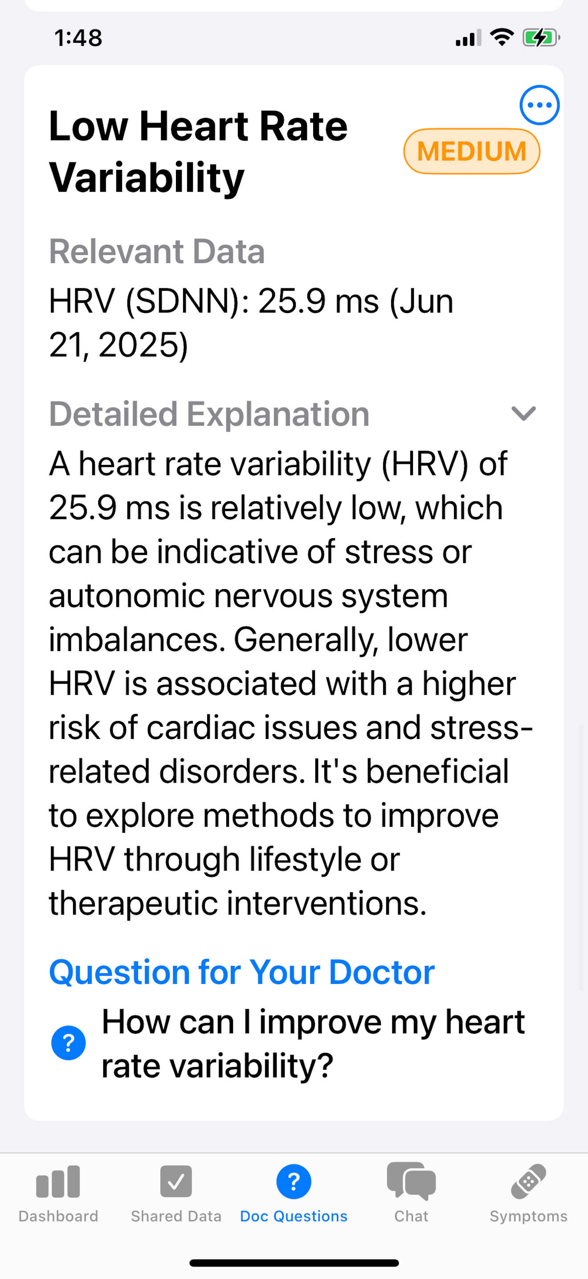Tap the Shared Data checkmark icon
The height and width of the screenshot is (1279, 588).
tap(176, 1182)
